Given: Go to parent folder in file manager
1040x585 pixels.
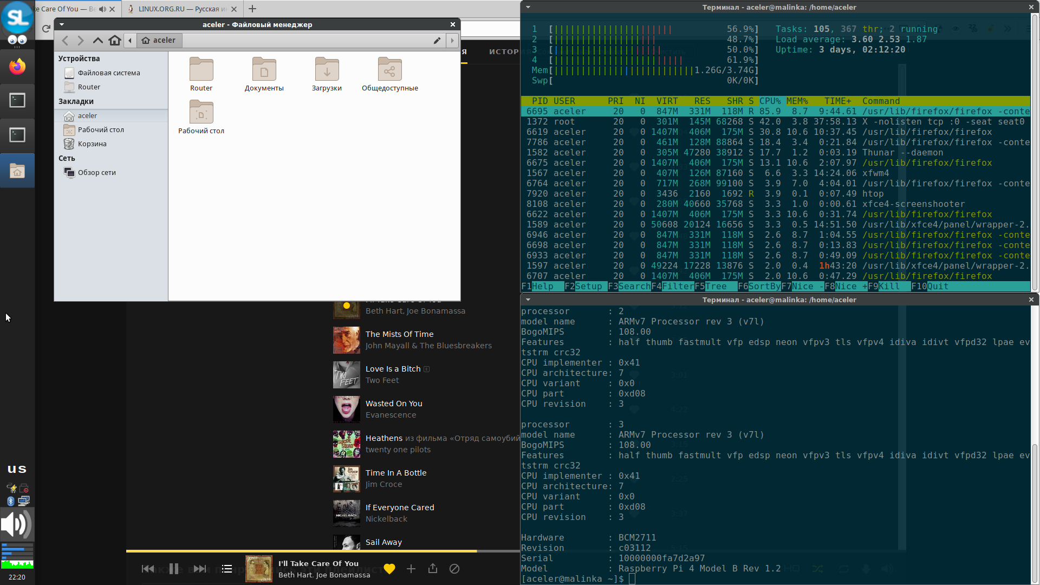Looking at the screenshot, I should point(97,41).
